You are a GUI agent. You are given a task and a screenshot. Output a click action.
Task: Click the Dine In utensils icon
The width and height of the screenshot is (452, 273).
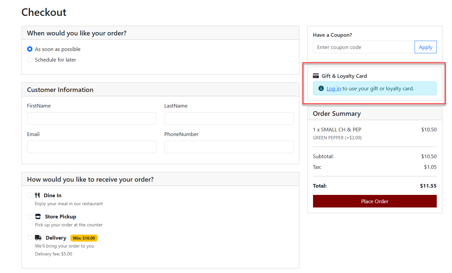tap(37, 195)
